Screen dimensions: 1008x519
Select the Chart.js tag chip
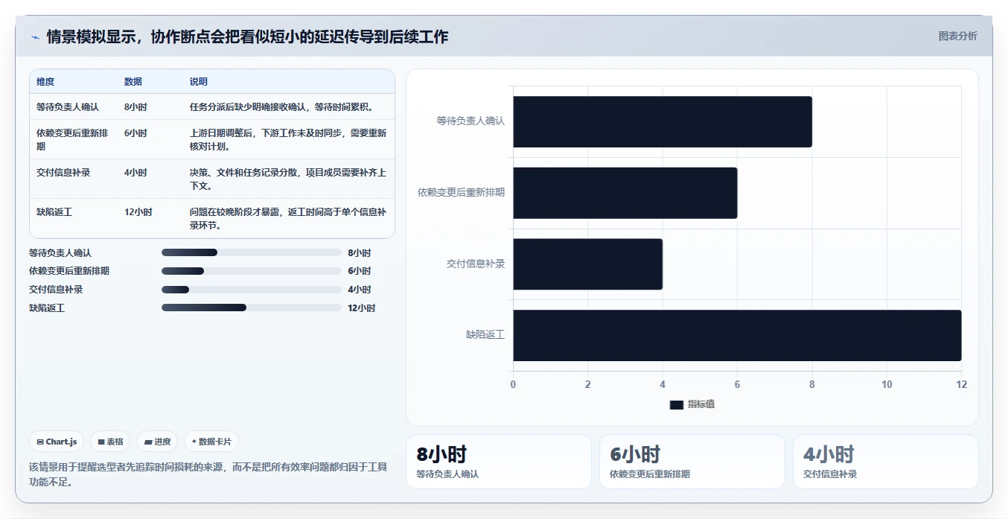(x=57, y=442)
